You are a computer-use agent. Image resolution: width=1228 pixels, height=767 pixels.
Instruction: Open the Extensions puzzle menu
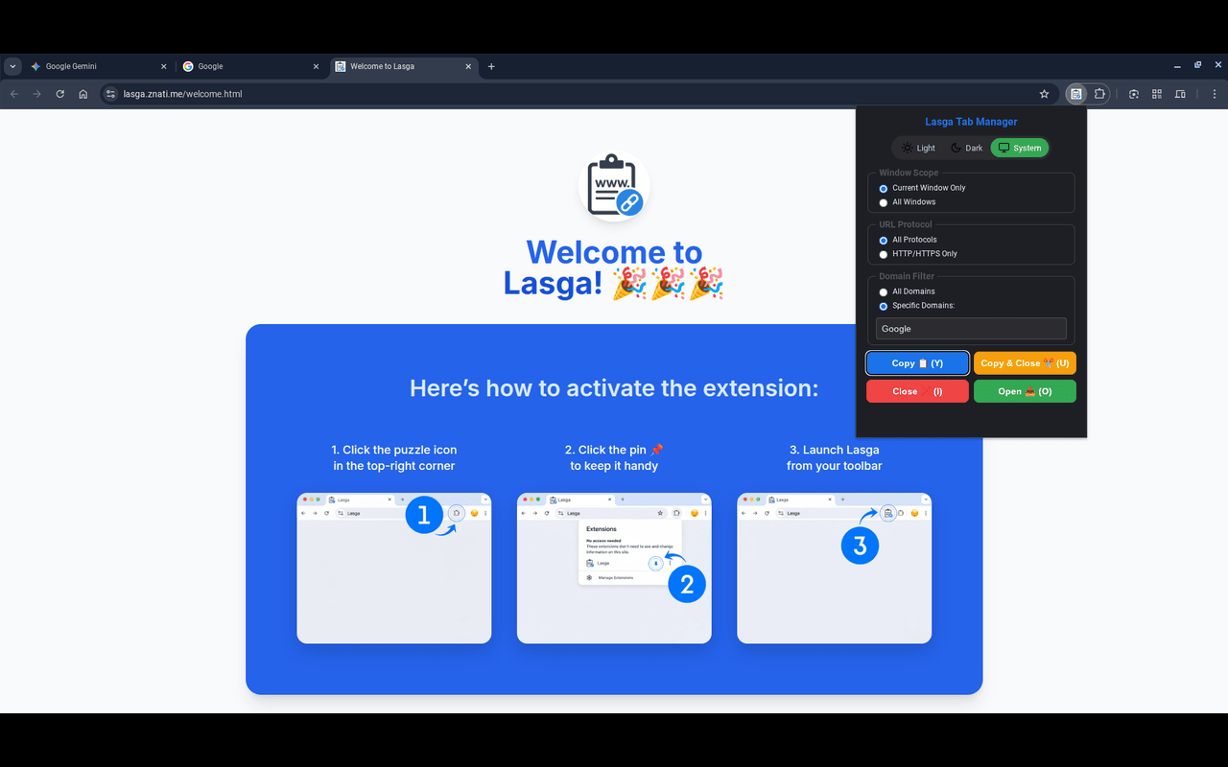pyautogui.click(x=1099, y=94)
